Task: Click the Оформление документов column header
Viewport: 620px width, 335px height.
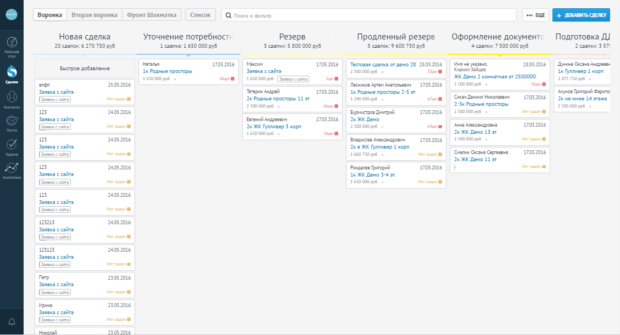Action: pos(498,37)
